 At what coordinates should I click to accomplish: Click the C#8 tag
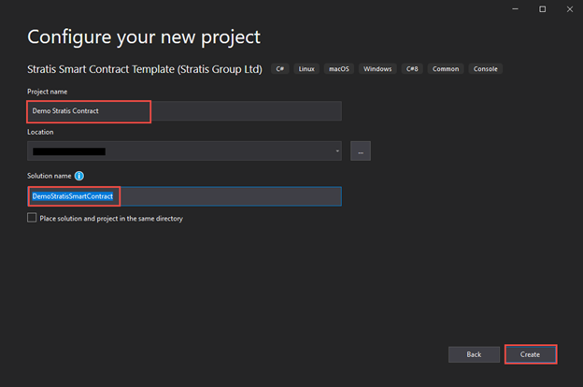(x=414, y=68)
